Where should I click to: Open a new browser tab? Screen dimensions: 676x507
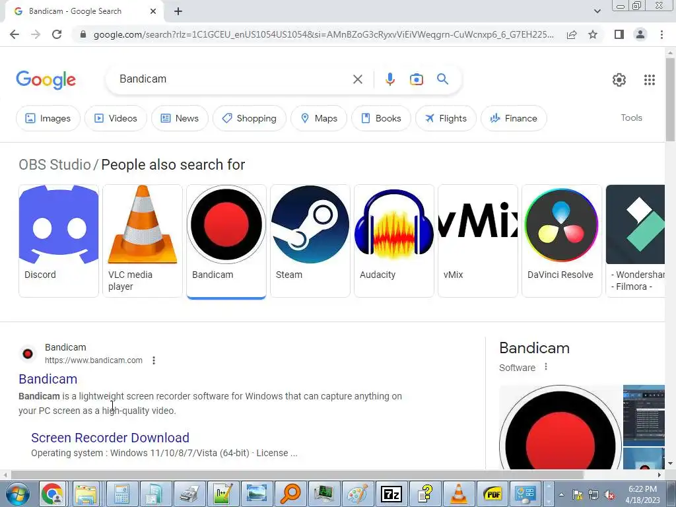pyautogui.click(x=178, y=11)
